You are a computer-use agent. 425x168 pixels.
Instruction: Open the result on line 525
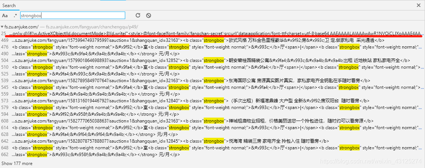tap(212, 74)
